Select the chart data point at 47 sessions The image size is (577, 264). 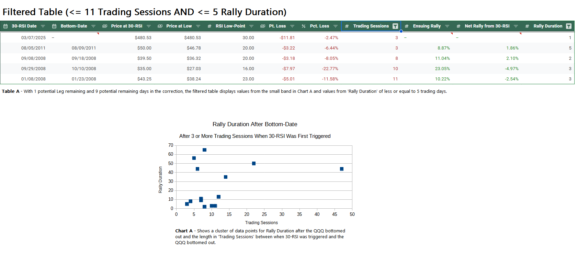pyautogui.click(x=342, y=169)
